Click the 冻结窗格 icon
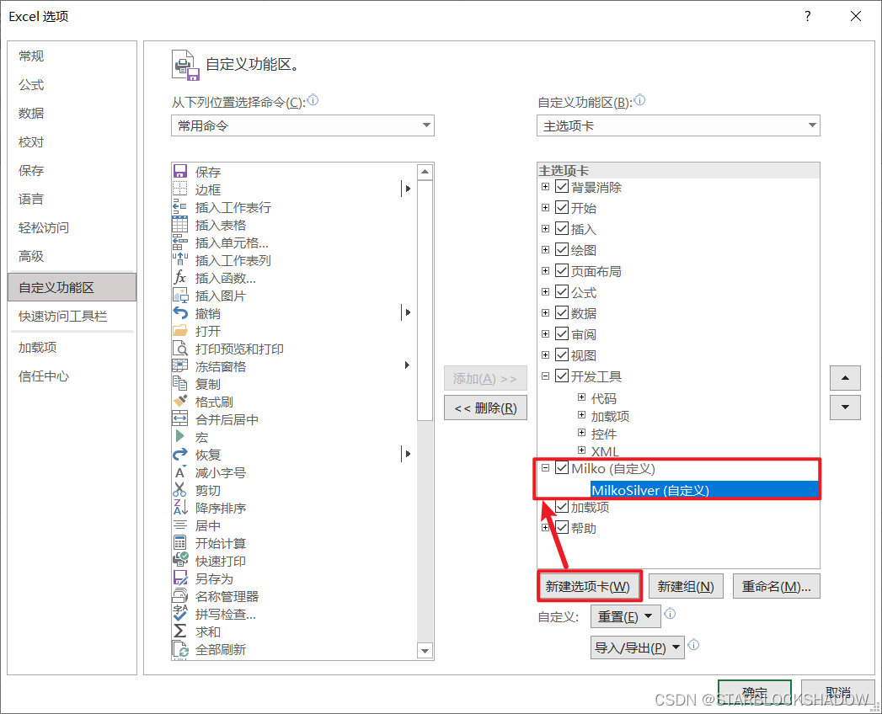The width and height of the screenshot is (882, 714). [180, 366]
